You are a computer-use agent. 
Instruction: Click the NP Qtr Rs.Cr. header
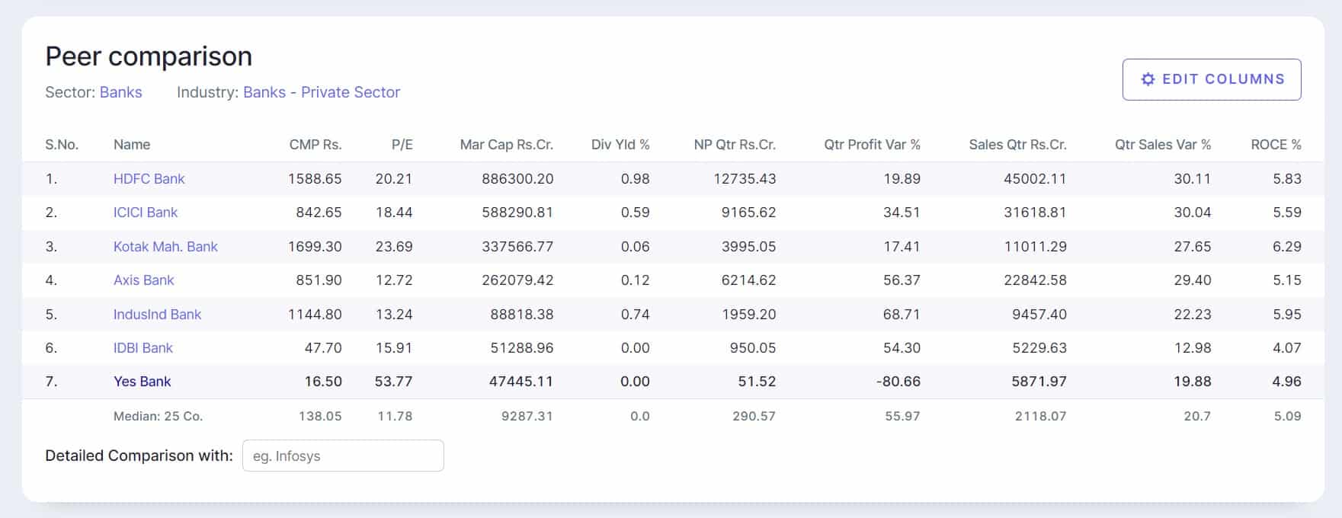click(734, 145)
